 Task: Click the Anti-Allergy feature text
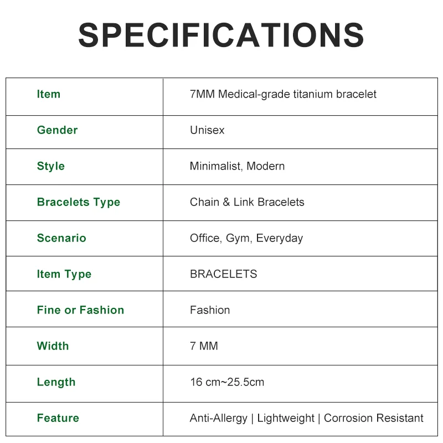pos(219,418)
